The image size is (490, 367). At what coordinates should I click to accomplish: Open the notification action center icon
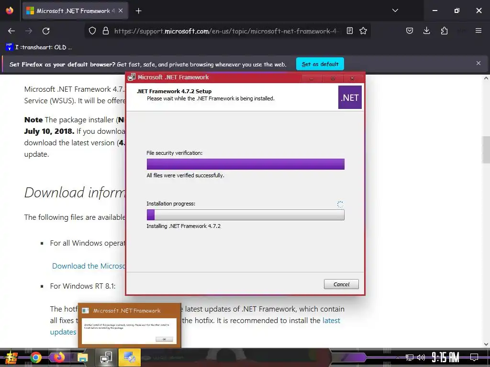click(x=474, y=357)
